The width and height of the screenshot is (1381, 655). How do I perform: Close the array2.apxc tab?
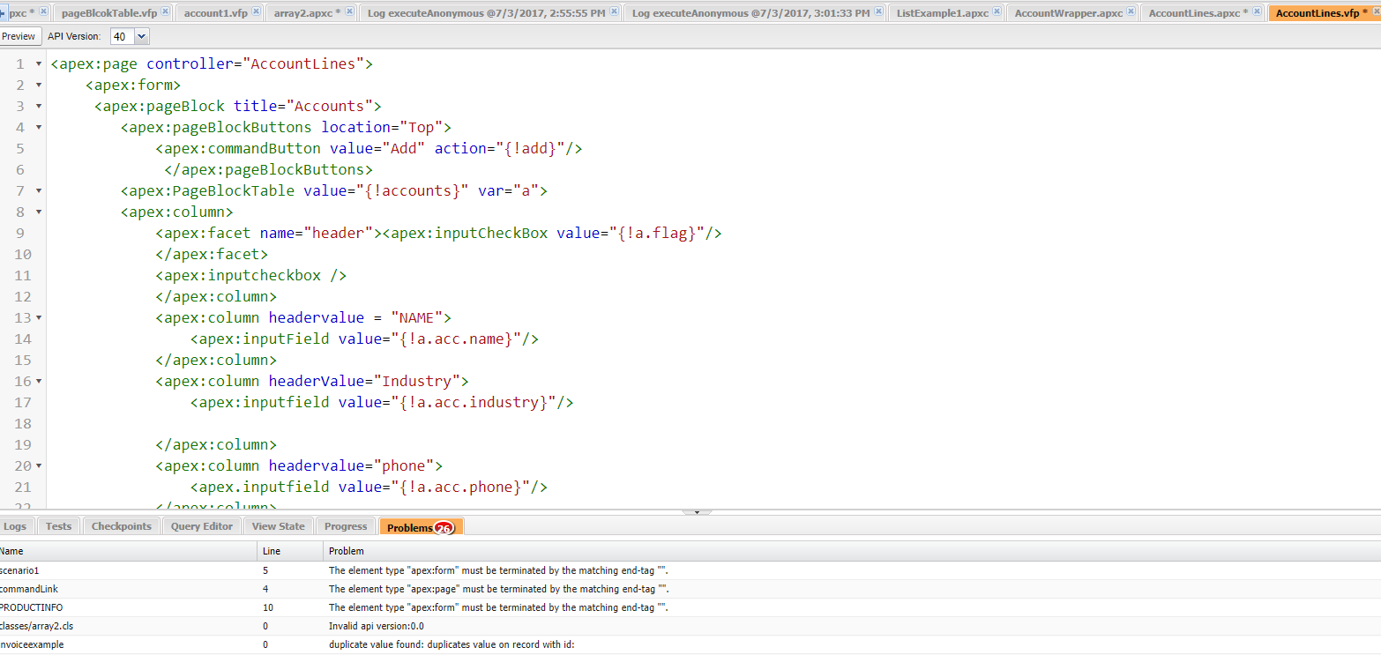[349, 11]
